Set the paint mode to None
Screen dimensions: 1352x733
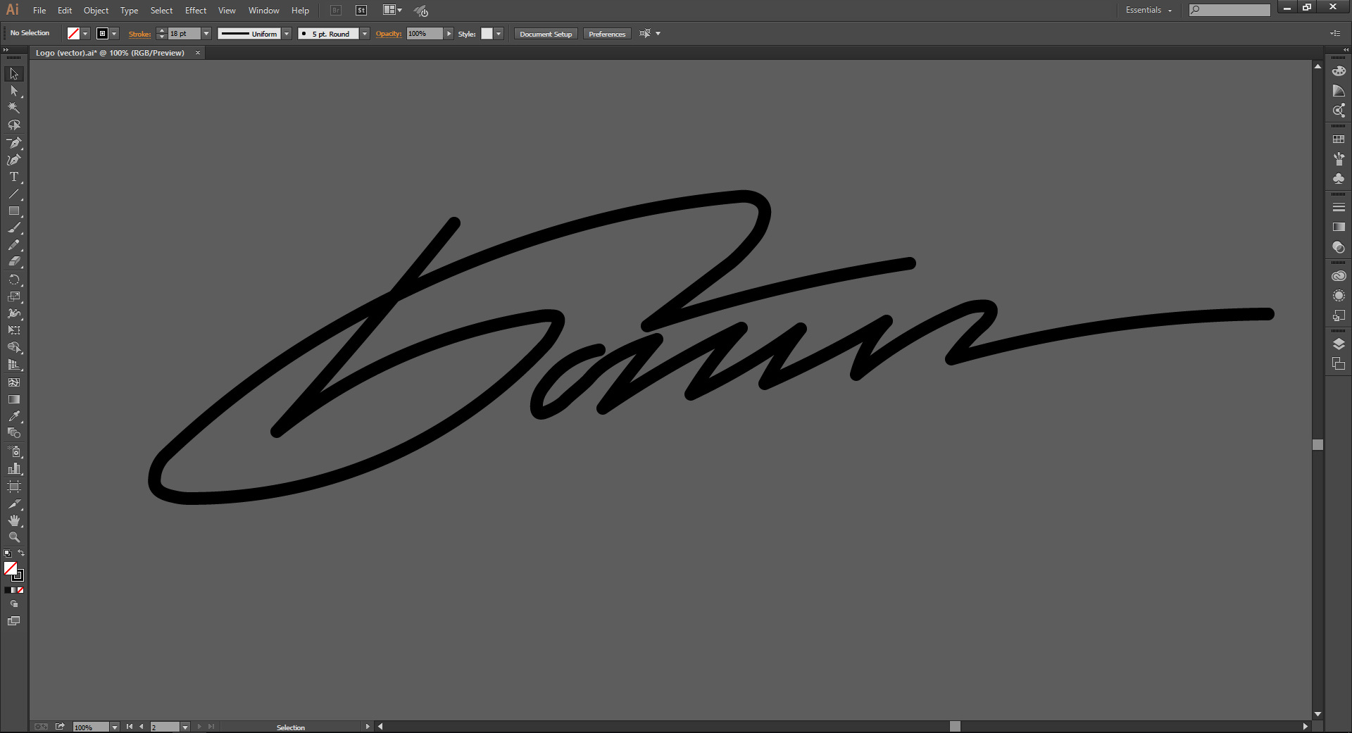pyautogui.click(x=21, y=590)
